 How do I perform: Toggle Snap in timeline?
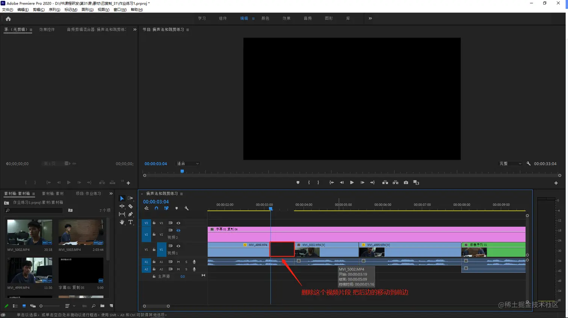(x=156, y=208)
